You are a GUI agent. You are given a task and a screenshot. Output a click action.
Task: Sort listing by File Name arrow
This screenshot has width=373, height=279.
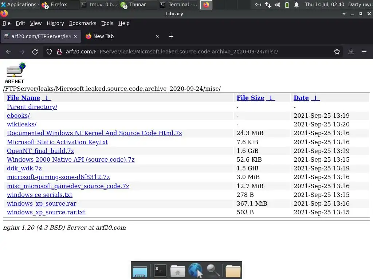coord(47,98)
